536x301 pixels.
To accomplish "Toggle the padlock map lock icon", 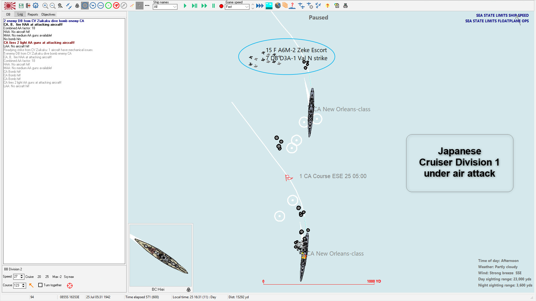I will pos(77,6).
